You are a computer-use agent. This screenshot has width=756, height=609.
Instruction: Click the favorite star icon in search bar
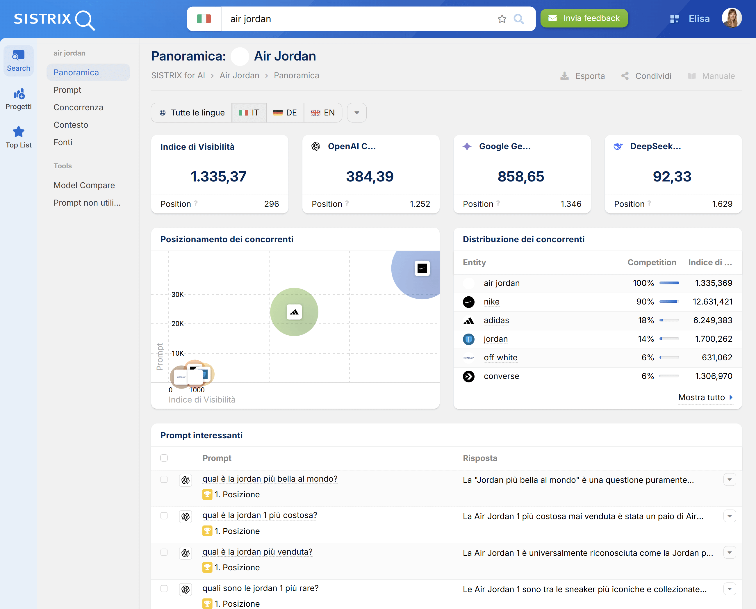click(502, 19)
